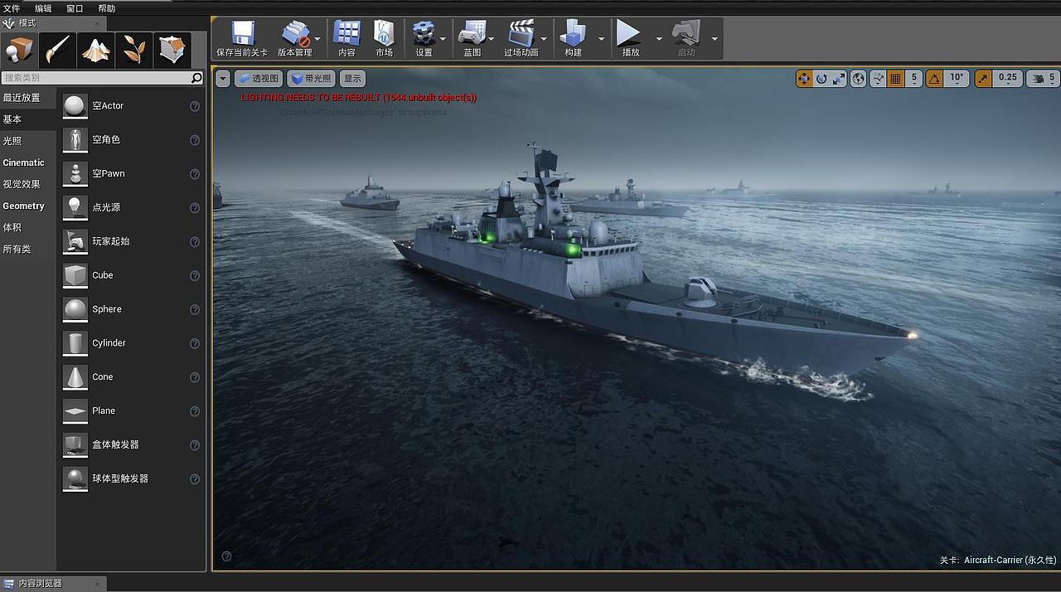Toggle grid snapping in viewport
The height and width of the screenshot is (592, 1061).
(x=895, y=79)
